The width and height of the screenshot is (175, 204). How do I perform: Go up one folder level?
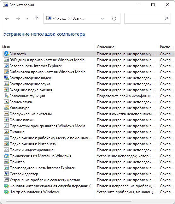click(x=37, y=18)
